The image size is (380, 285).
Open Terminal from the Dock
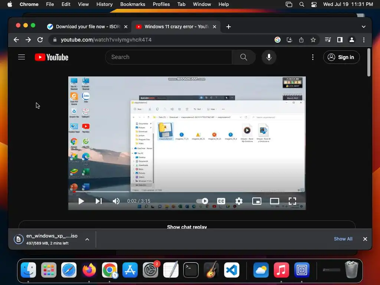click(191, 270)
